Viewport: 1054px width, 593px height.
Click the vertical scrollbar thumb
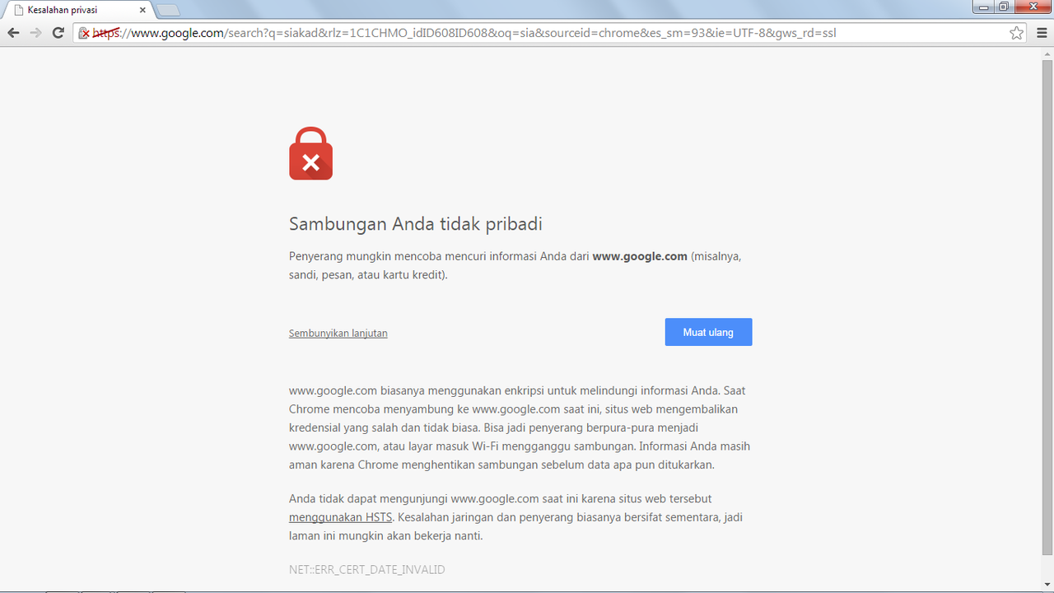(1047, 307)
